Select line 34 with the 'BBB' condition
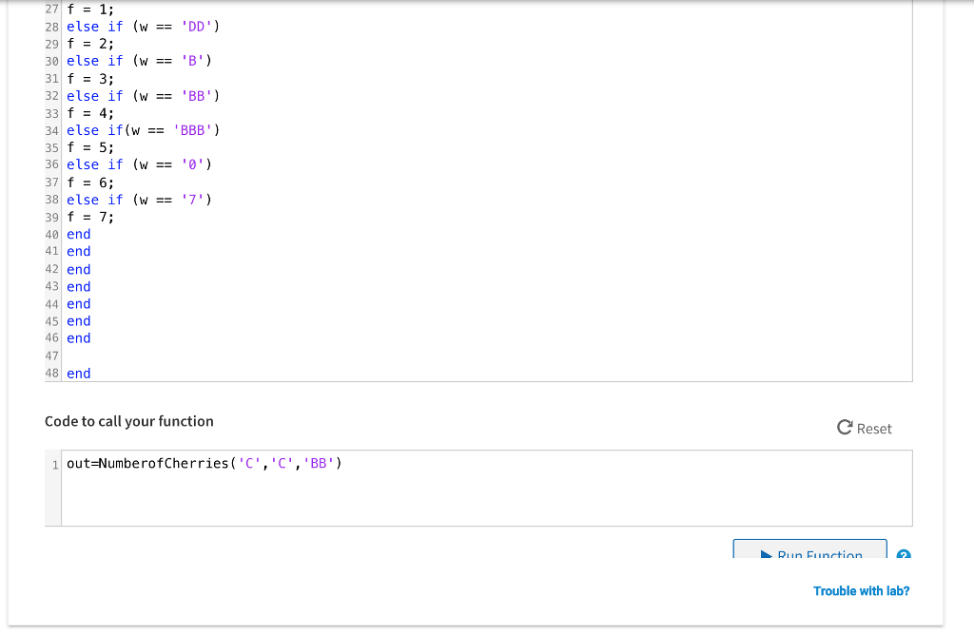 coord(135,130)
